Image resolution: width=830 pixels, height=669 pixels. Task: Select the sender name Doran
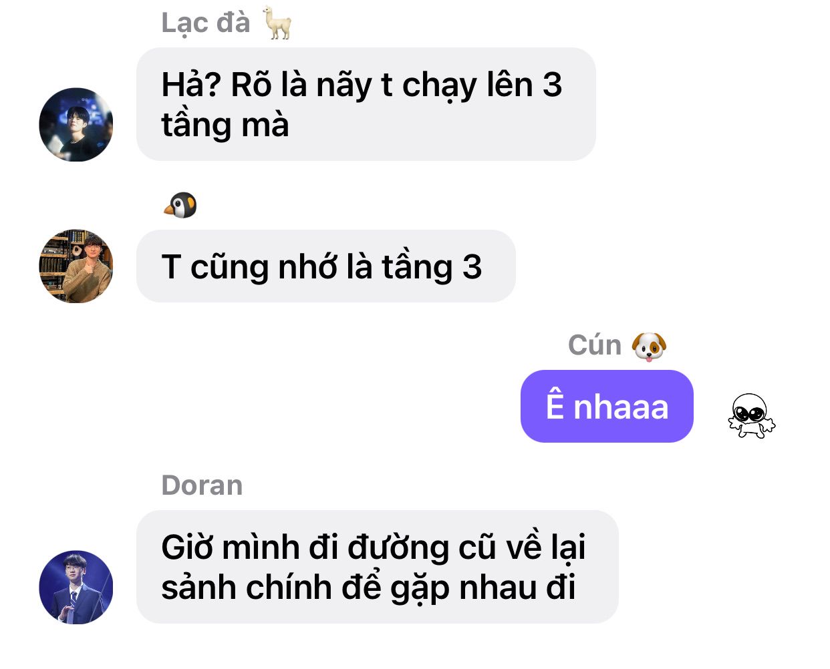click(x=202, y=485)
